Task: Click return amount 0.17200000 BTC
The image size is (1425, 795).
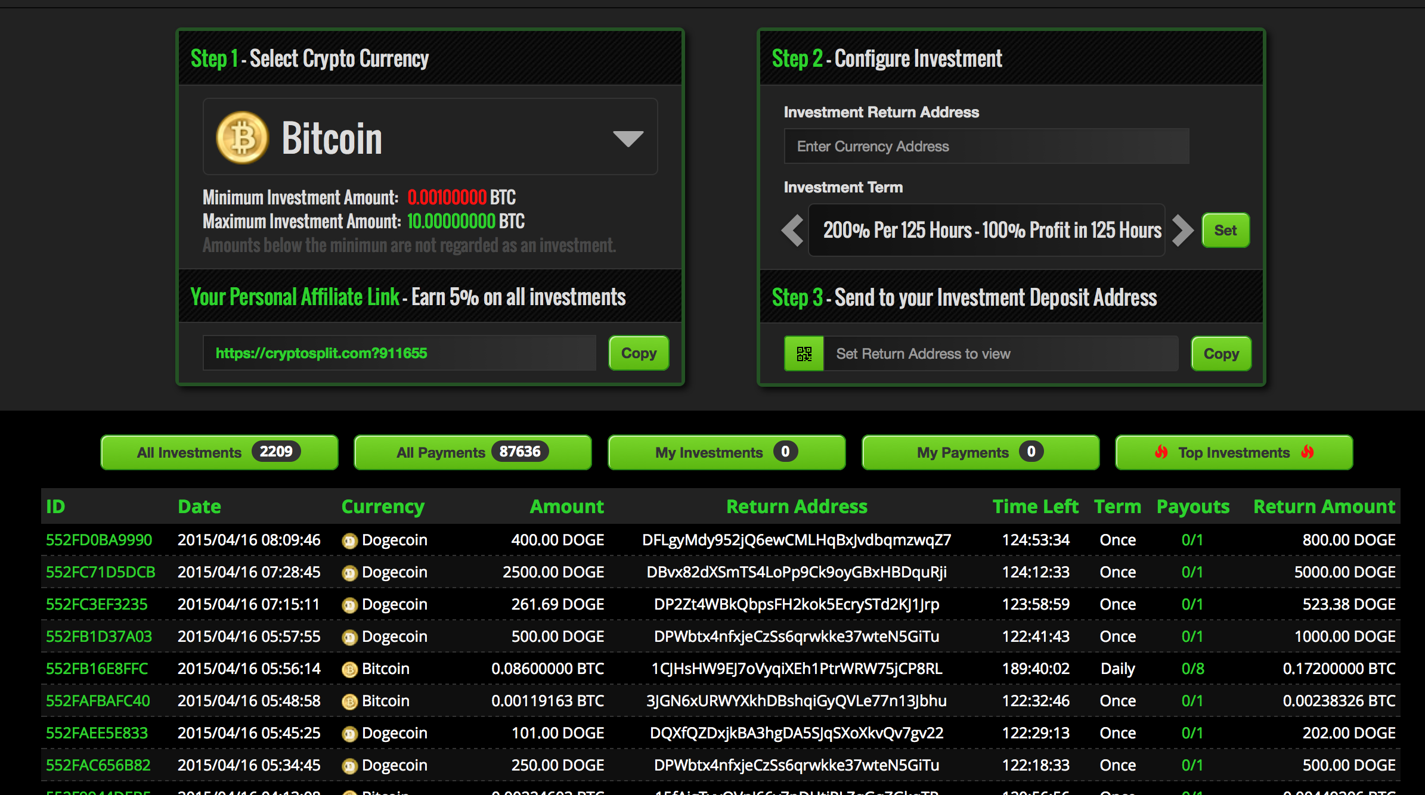Action: [x=1339, y=669]
